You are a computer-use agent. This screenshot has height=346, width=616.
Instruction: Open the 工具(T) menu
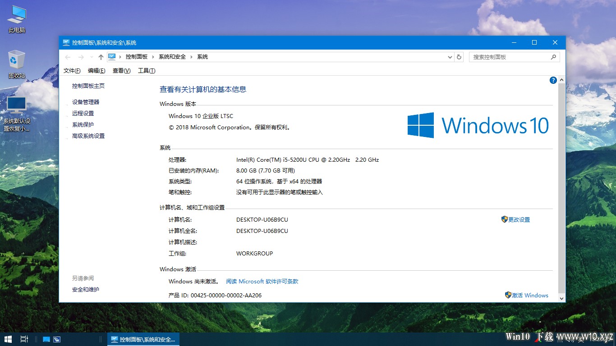[147, 71]
